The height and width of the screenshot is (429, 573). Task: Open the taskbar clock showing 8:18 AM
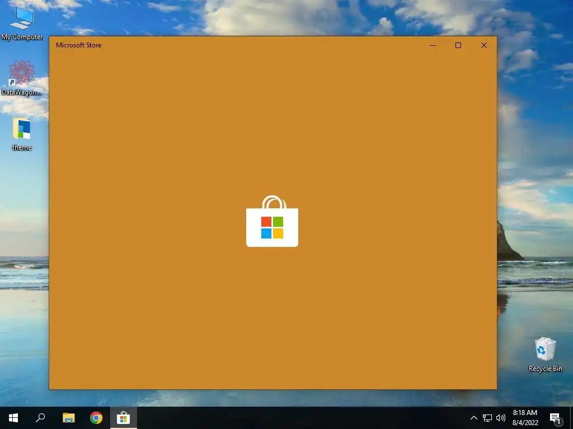(525, 418)
